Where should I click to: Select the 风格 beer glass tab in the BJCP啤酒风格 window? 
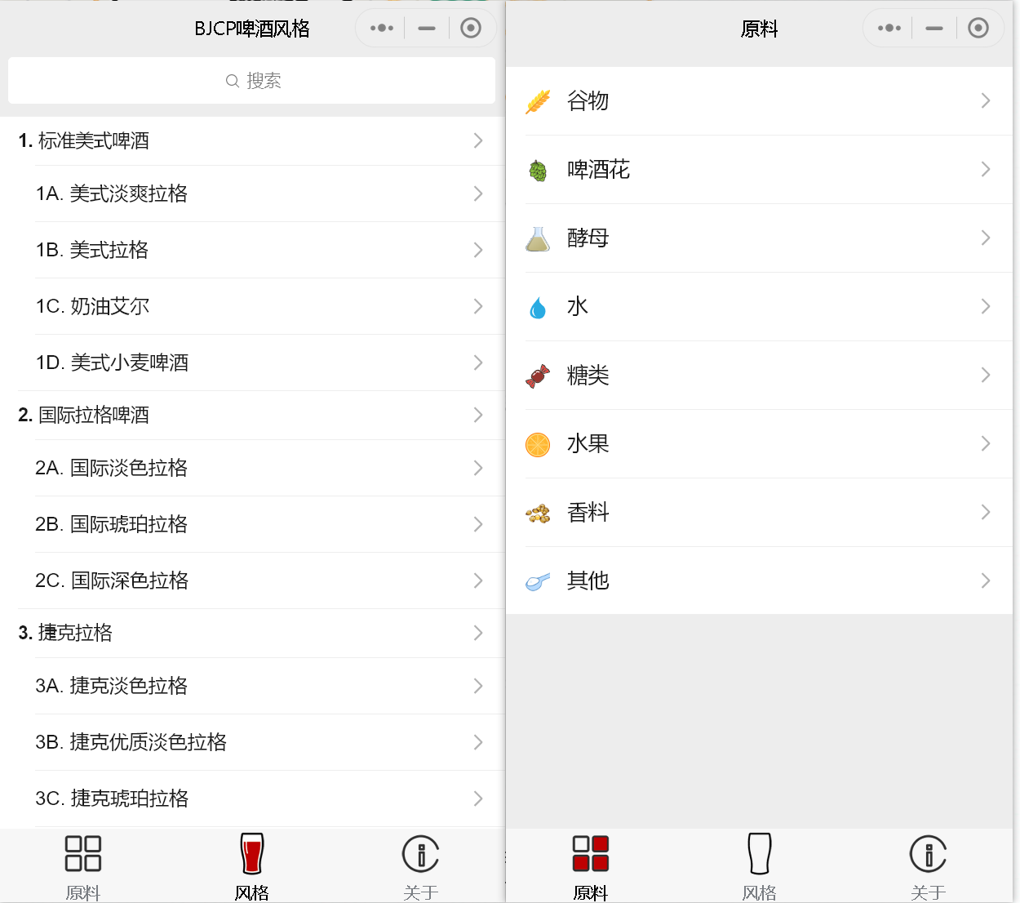click(x=252, y=867)
